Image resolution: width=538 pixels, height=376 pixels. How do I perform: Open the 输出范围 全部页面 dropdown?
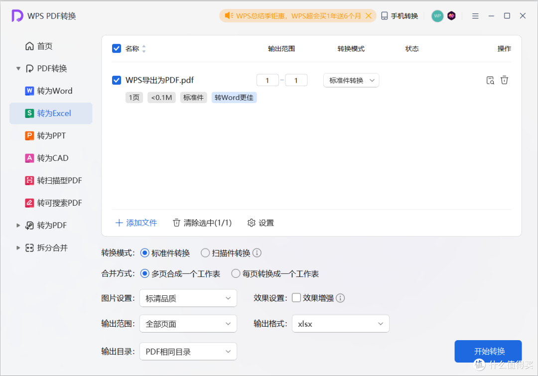pos(188,324)
